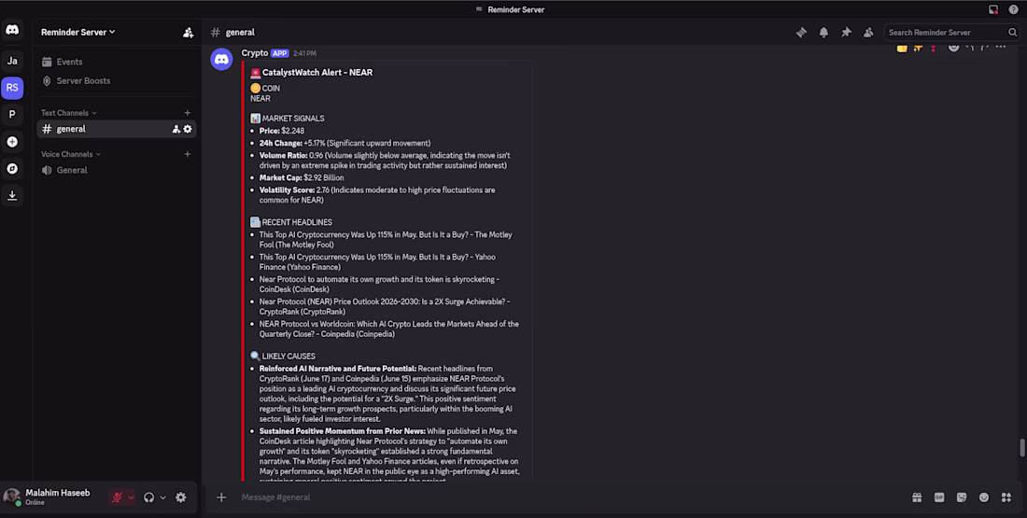This screenshot has height=518, width=1027.
Task: Open notification settings bell icon
Action: tap(824, 32)
